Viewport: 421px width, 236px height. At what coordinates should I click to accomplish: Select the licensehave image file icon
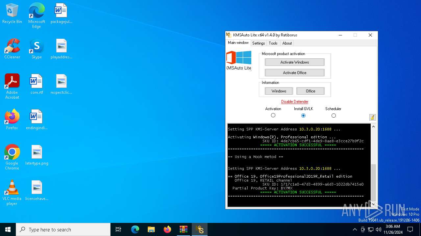pos(37,191)
